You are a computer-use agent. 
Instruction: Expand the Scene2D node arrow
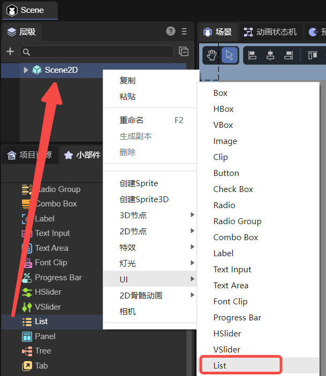click(26, 70)
